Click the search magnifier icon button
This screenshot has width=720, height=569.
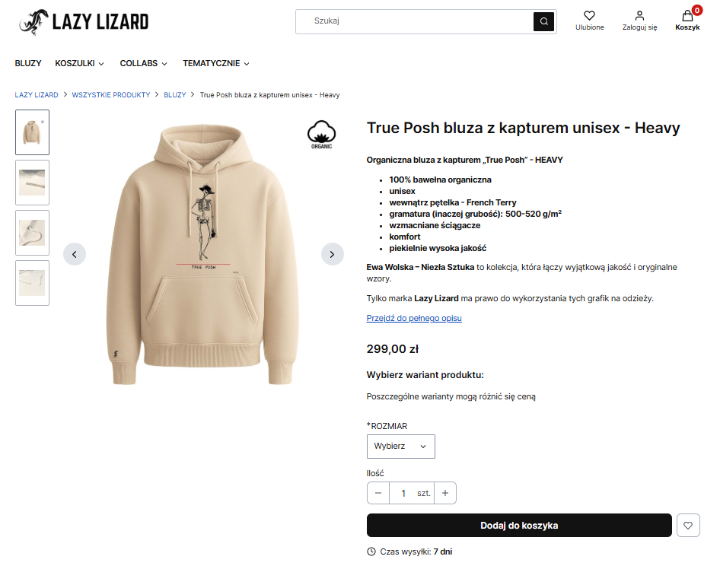coord(543,21)
